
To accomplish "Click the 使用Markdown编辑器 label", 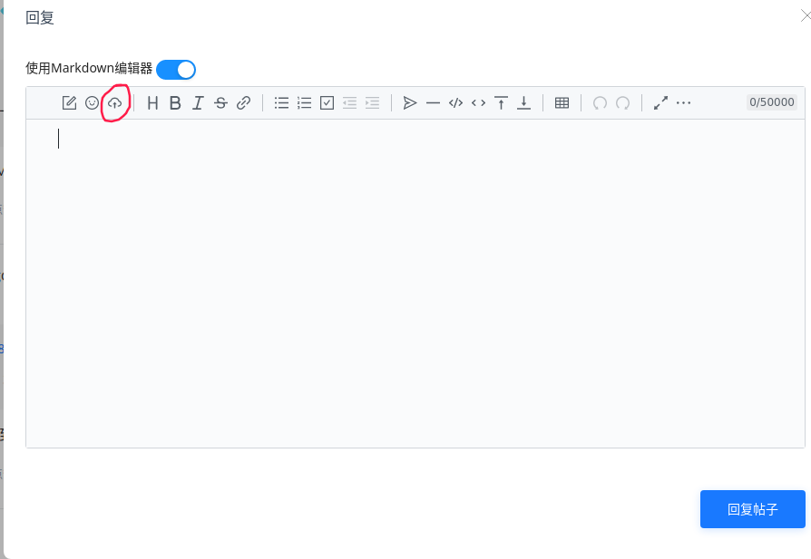I will [x=89, y=68].
